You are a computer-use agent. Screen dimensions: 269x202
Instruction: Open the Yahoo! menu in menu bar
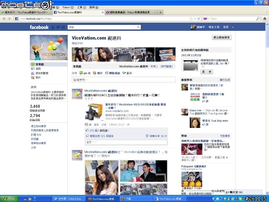(68, 8)
